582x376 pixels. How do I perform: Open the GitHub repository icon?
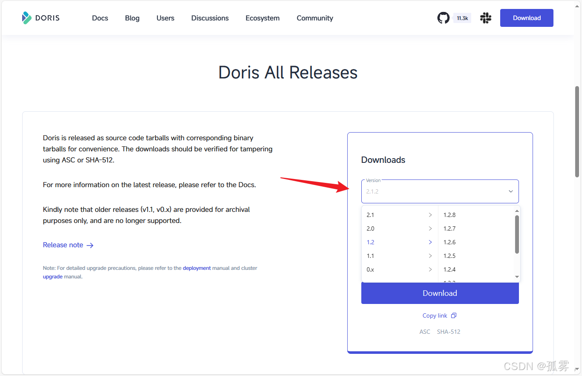coord(444,18)
